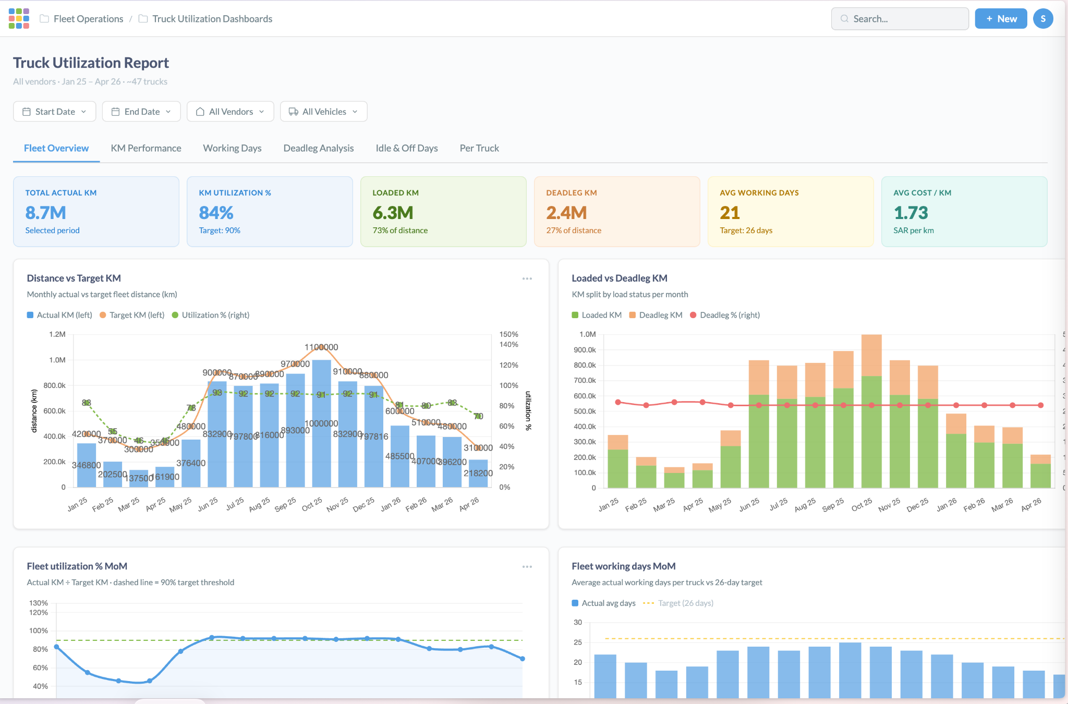Expand the Start Date dropdown chevron
Viewport: 1068px width, 704px height.
(x=83, y=112)
